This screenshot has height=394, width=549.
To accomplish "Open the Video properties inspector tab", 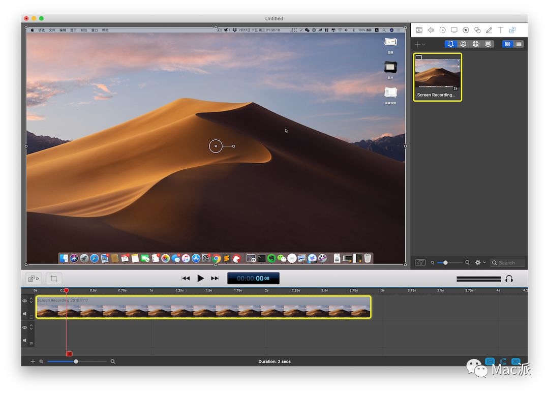I will [419, 30].
